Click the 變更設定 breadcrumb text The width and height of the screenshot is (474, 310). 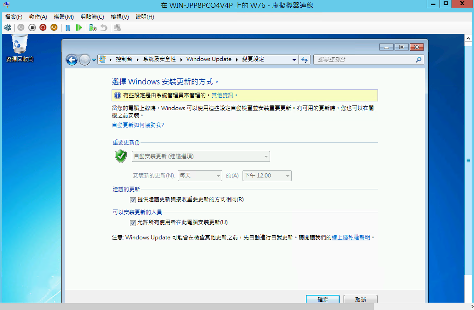pos(253,59)
